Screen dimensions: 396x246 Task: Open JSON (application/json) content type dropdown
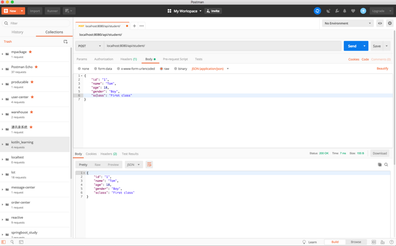pos(210,68)
